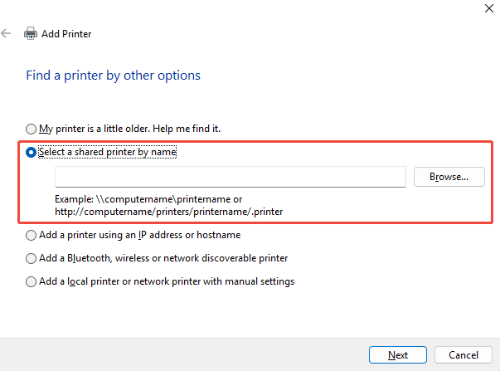Viewport: 500px width, 371px height.
Task: Select the IP address or hostname radio button
Action: [x=32, y=235]
